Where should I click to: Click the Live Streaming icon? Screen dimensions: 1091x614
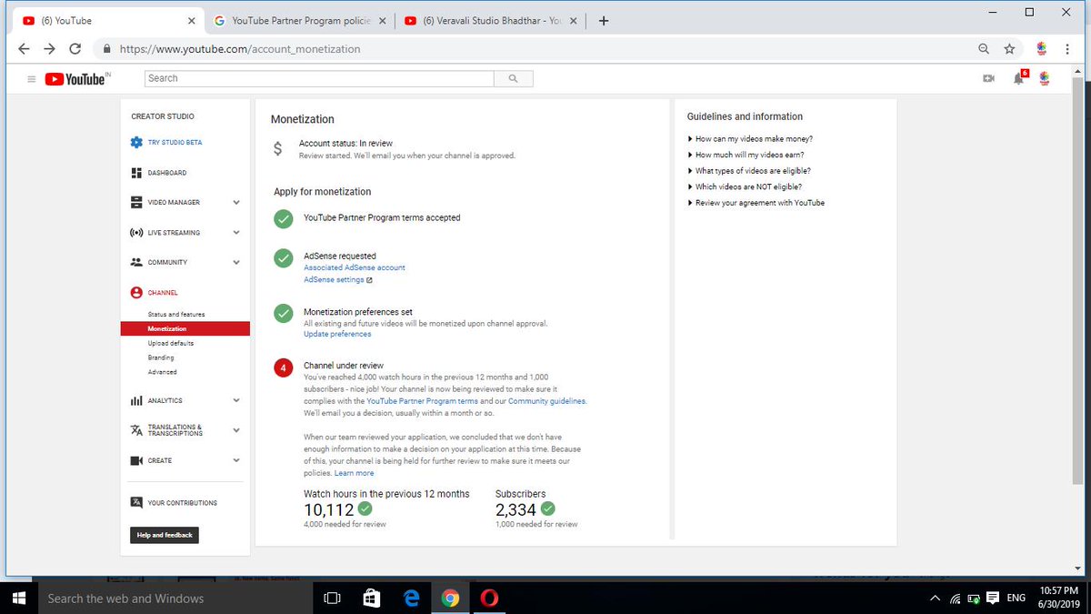(136, 233)
